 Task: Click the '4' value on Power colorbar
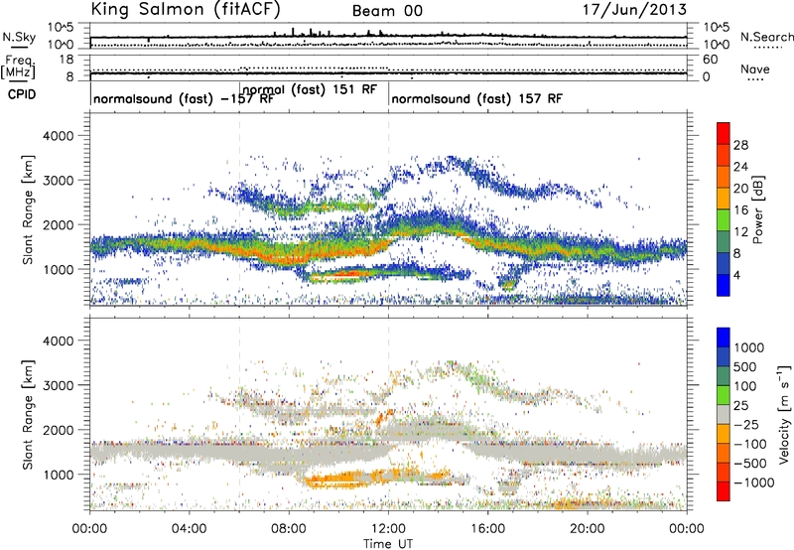click(x=737, y=276)
